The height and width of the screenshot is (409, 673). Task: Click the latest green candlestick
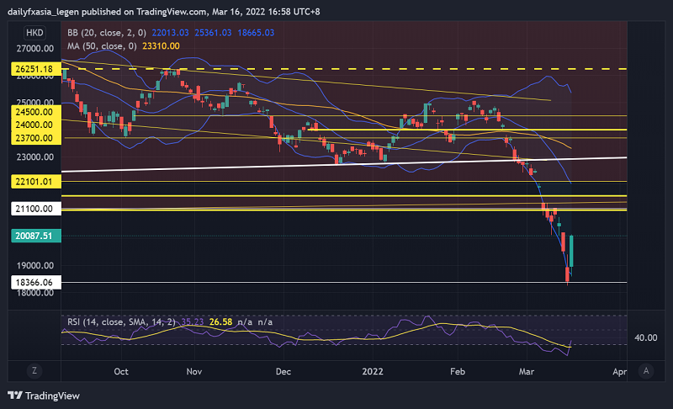tap(571, 251)
